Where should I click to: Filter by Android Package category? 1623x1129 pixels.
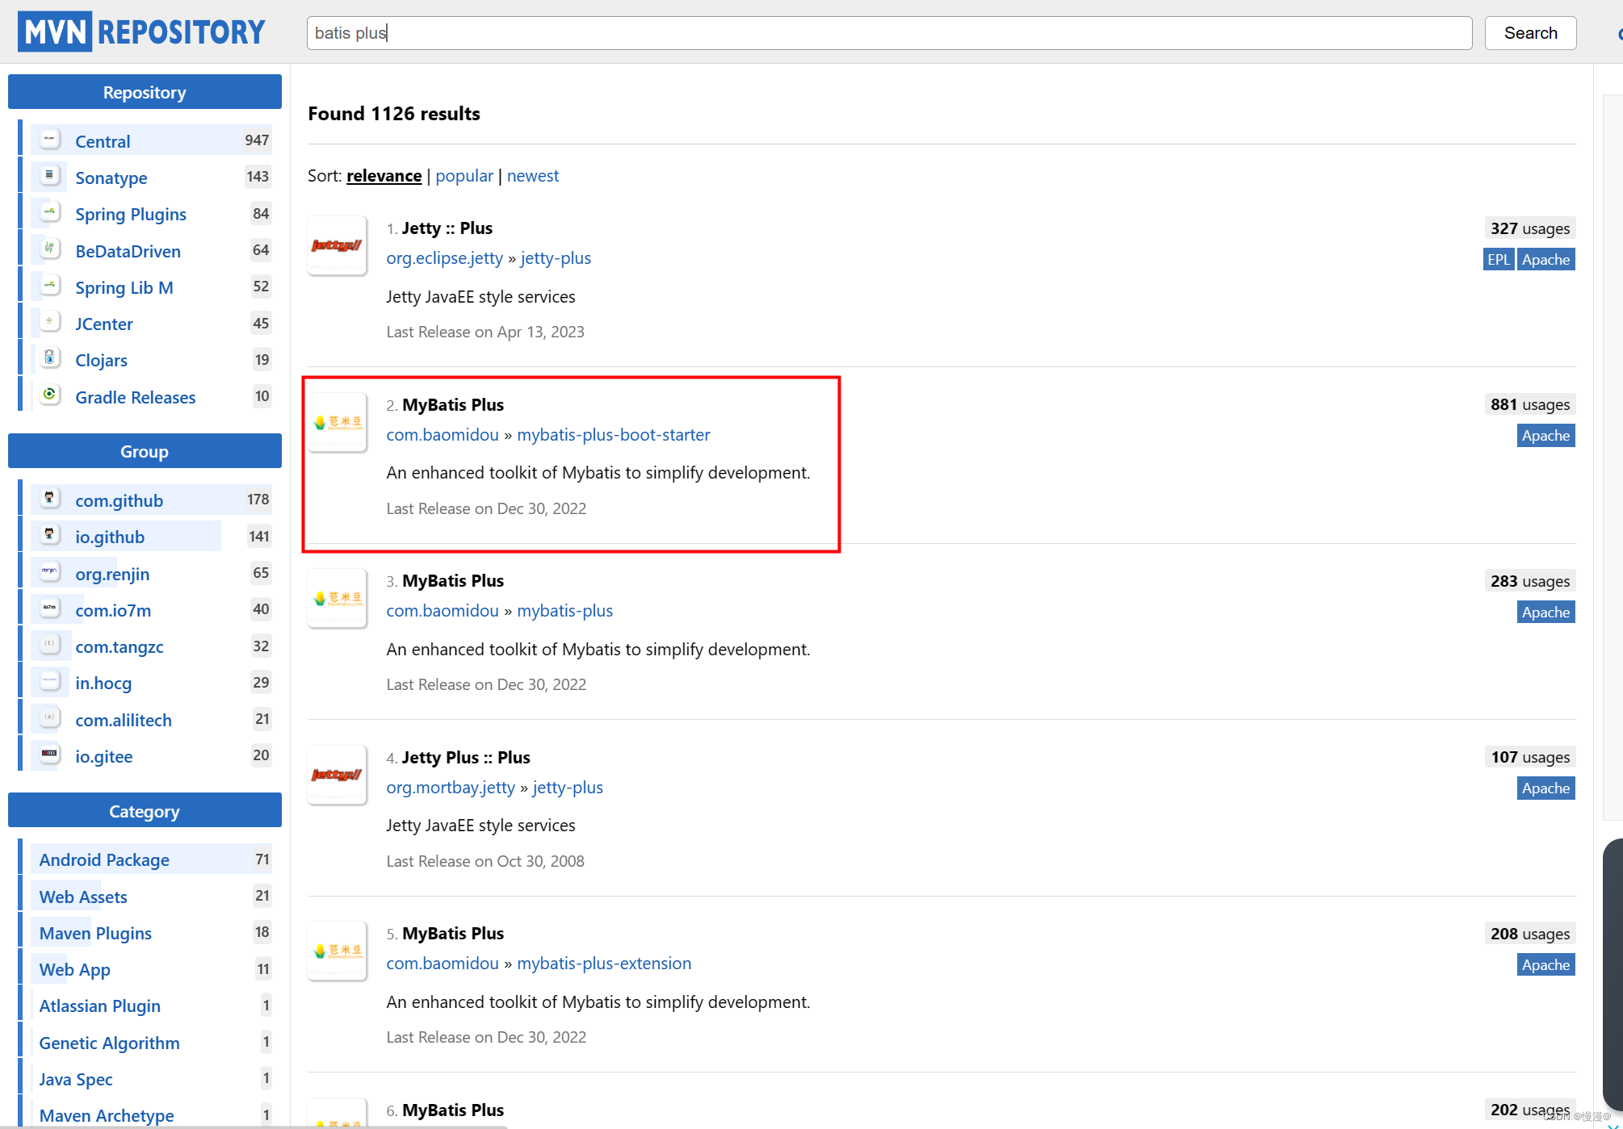(105, 860)
